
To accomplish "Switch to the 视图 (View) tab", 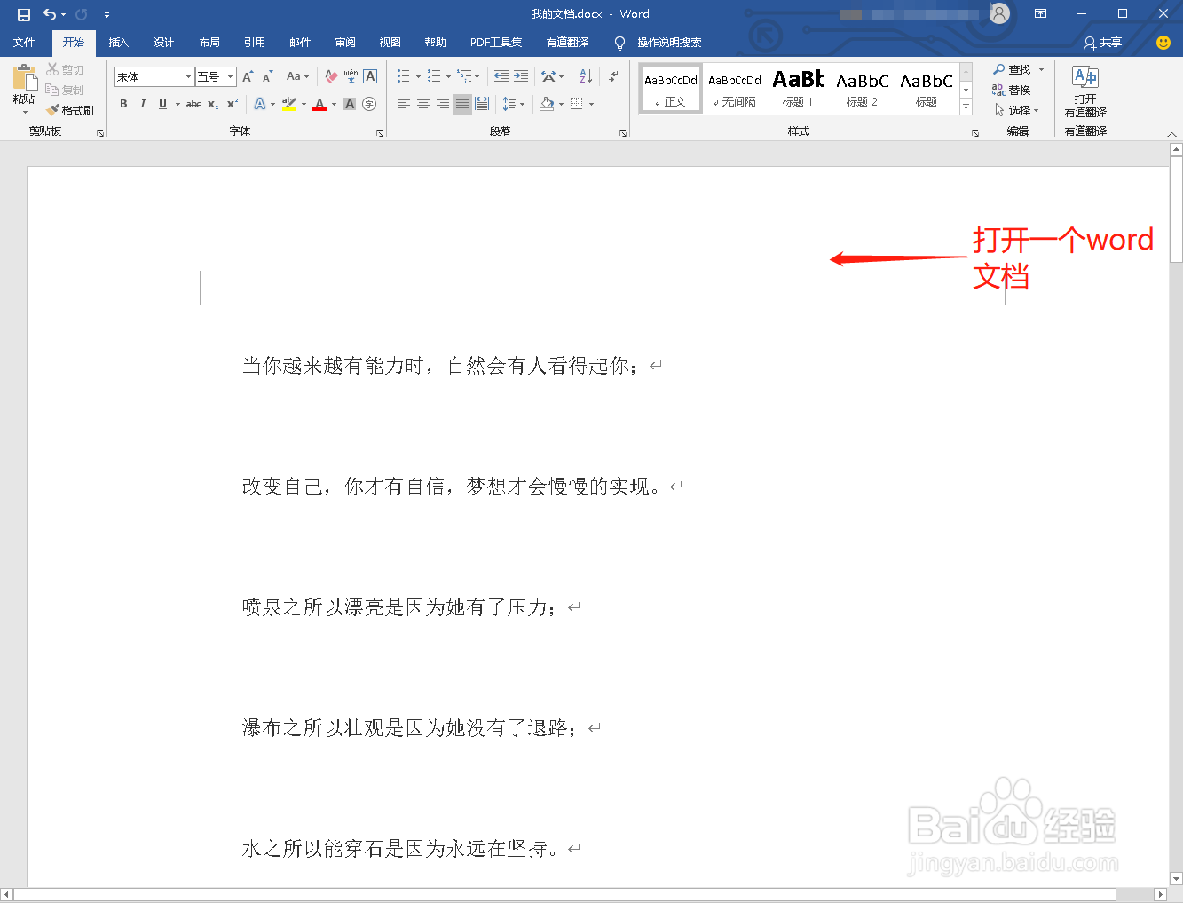I will click(x=390, y=42).
